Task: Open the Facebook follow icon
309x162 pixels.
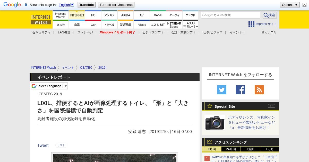Action: click(x=240, y=90)
